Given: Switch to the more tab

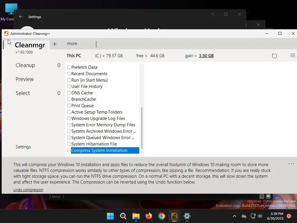Looking at the screenshot, I should tap(72, 44).
